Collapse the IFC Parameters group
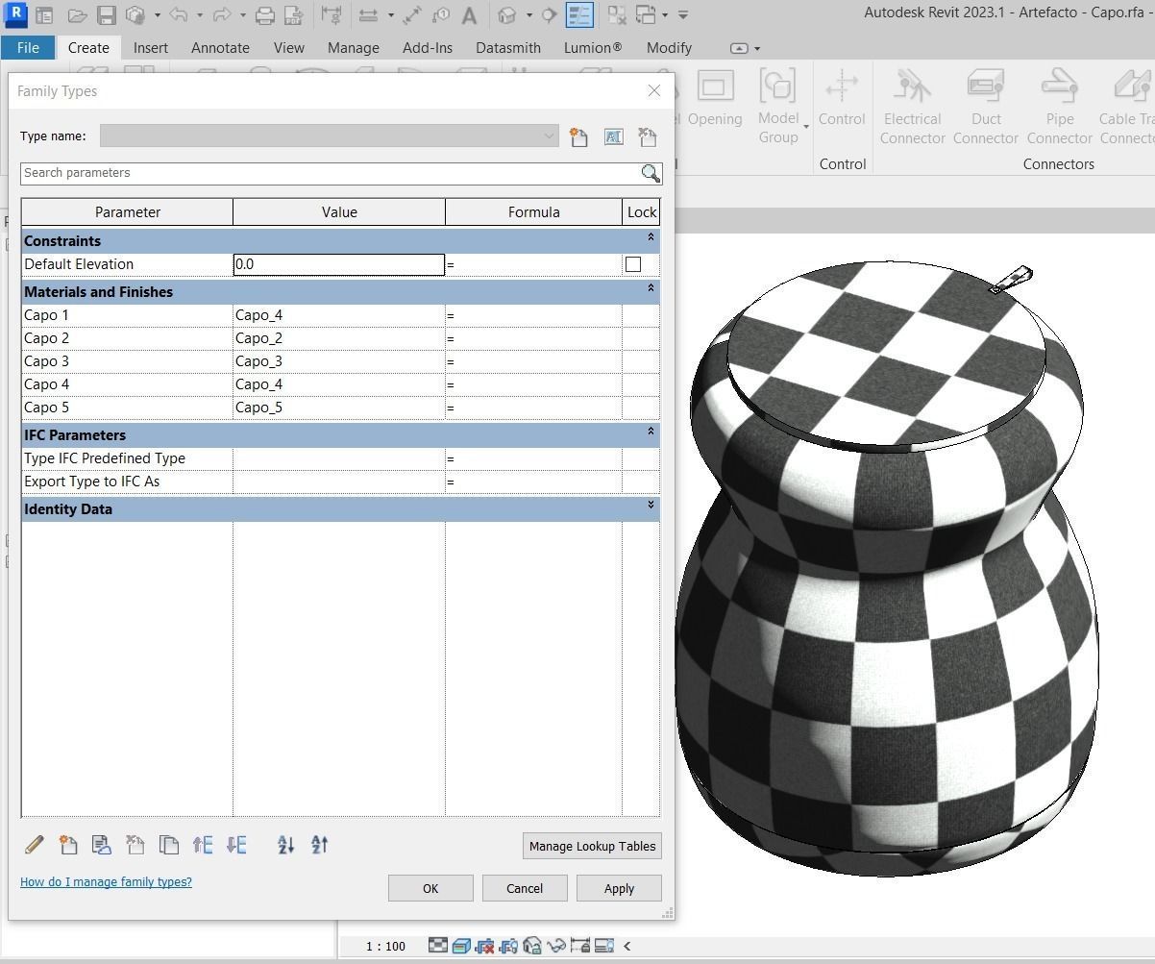 [x=651, y=432]
